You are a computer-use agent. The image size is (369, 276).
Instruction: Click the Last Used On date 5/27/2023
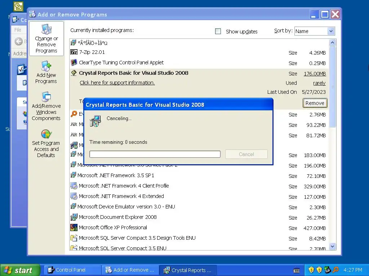click(314, 92)
